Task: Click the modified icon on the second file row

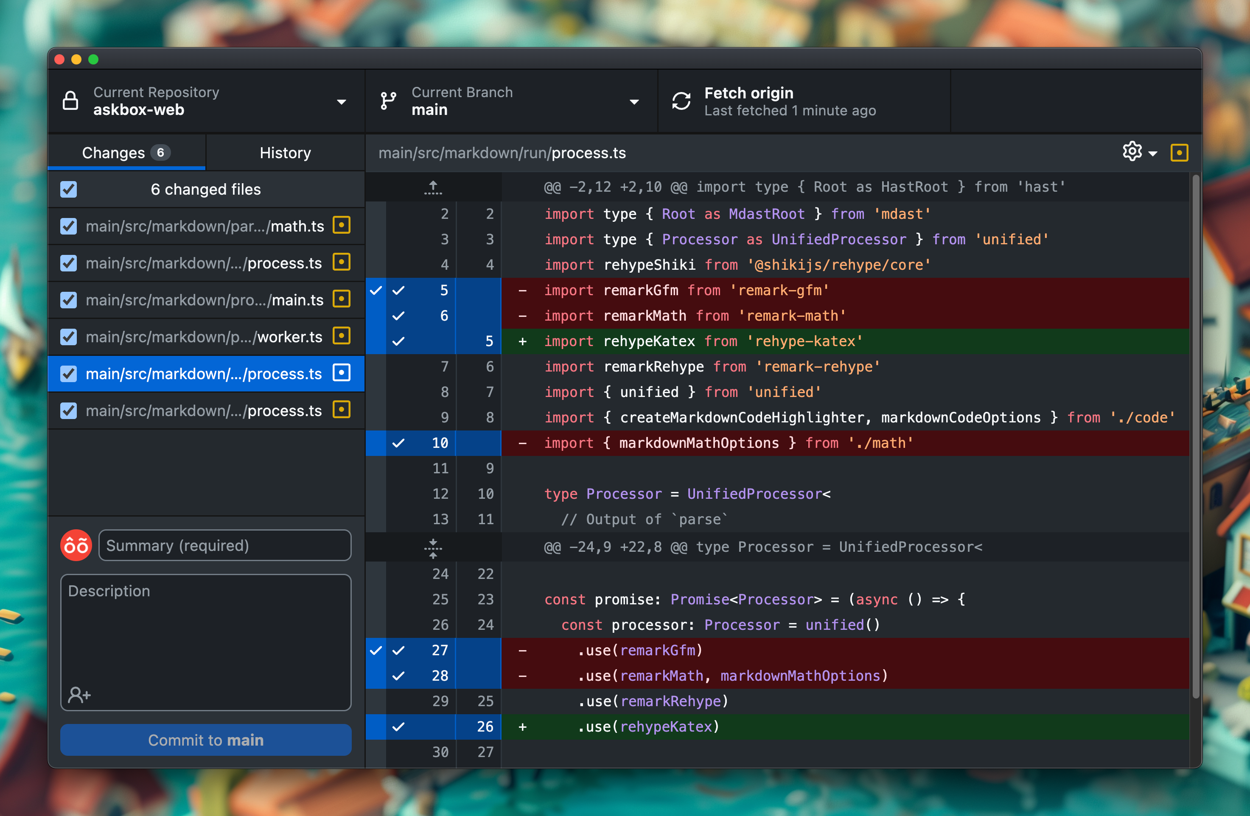Action: [x=342, y=262]
